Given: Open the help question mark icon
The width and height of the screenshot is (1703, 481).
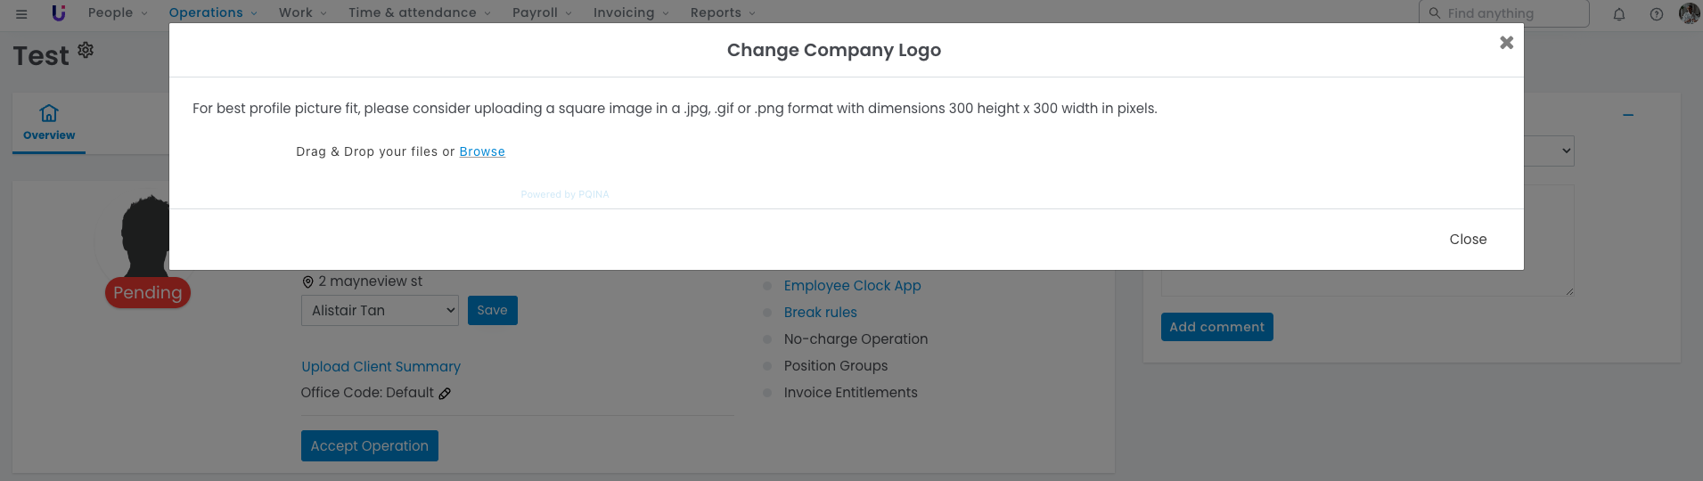Looking at the screenshot, I should 1656,14.
